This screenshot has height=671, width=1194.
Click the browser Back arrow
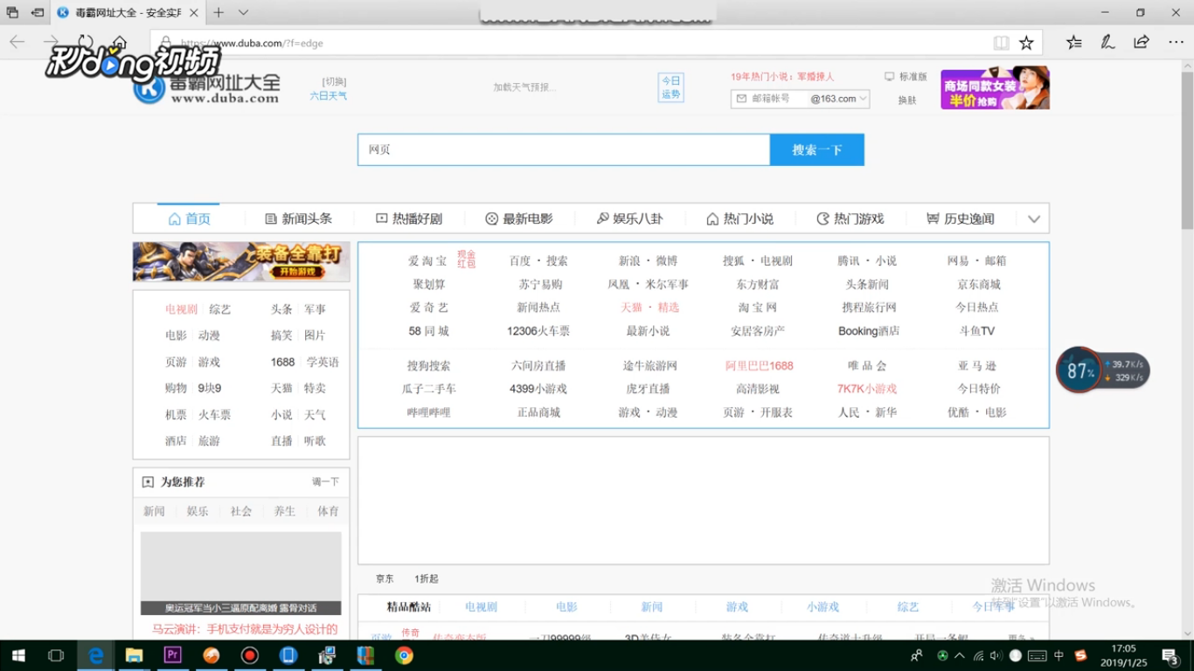click(x=17, y=42)
